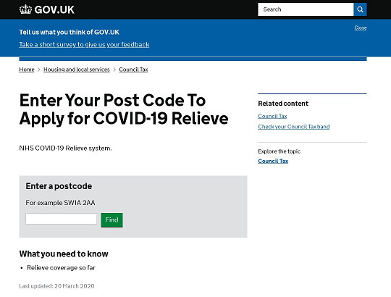Screen dimensions: 391x297
Task: Click the magnifying glass search icon
Action: 360,9
